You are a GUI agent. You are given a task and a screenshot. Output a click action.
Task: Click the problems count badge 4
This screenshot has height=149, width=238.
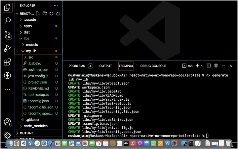pos(90,66)
